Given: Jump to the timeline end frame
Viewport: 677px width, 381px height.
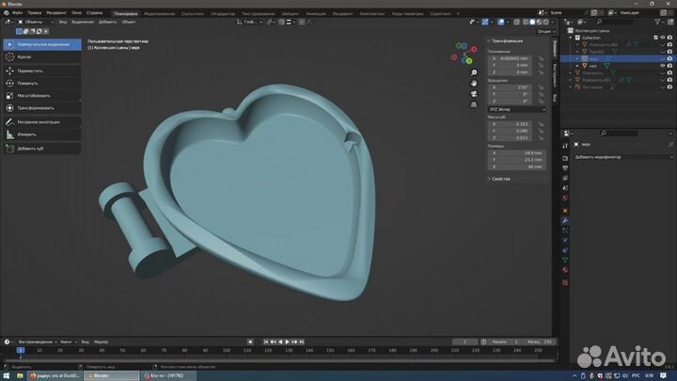Looking at the screenshot, I should (302, 341).
